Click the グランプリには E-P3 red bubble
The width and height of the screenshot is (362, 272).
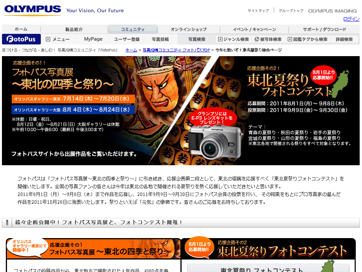tap(212, 118)
